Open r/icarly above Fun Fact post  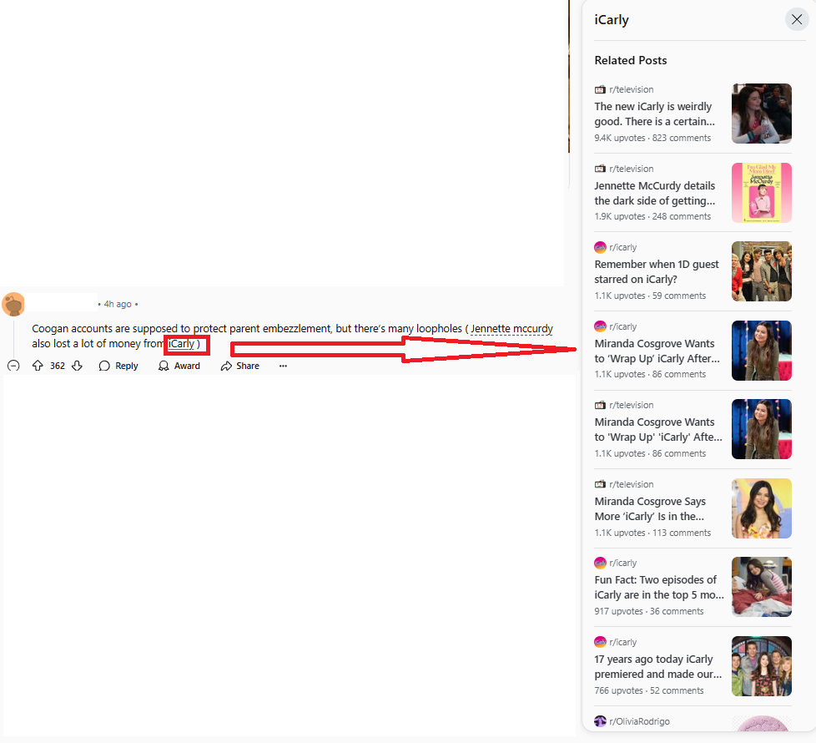(623, 563)
